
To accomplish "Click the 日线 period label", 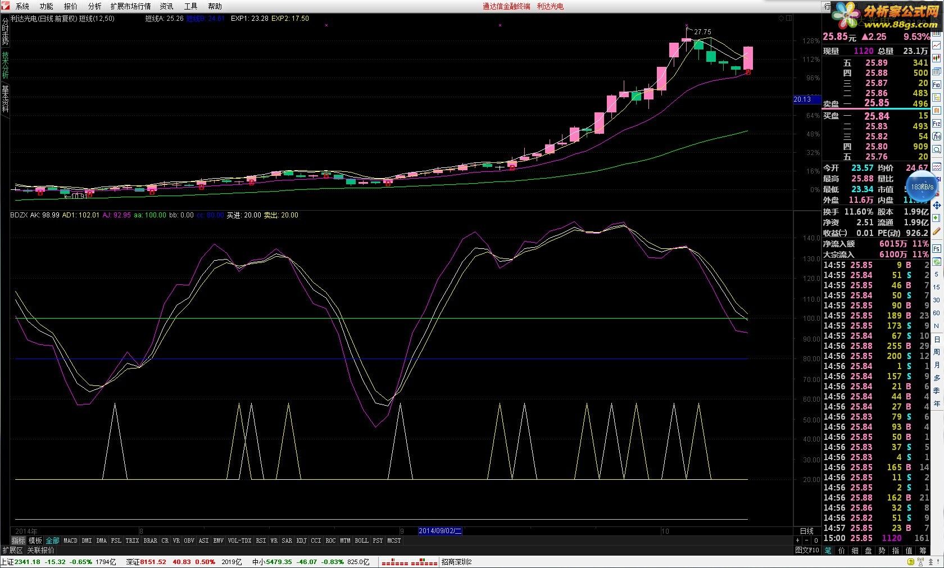I will coord(807,531).
